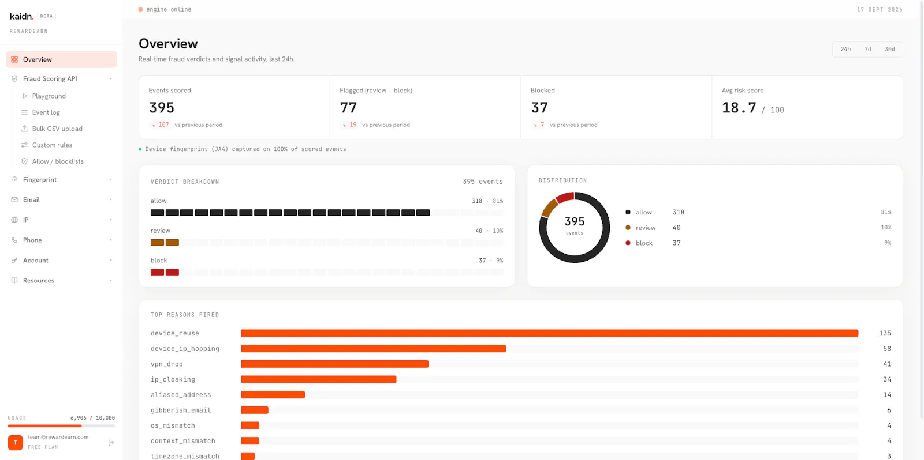The image size is (924, 460).
Task: Expand the Account section chevron
Action: [111, 261]
